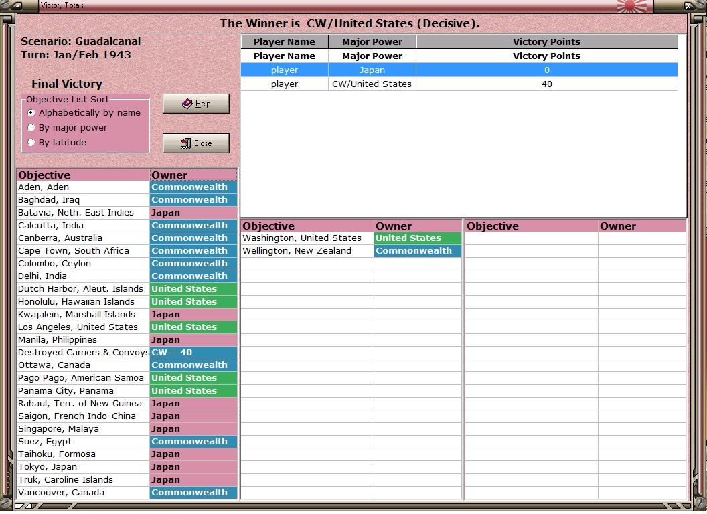Viewport: 707px width, 514px height.
Task: Click the Major Power column header
Action: 372,42
